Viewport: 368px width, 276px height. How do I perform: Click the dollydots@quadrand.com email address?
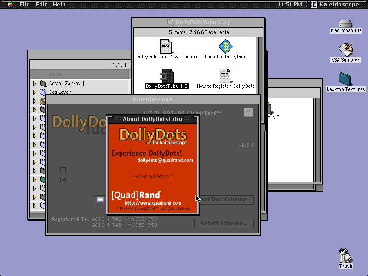coord(165,160)
